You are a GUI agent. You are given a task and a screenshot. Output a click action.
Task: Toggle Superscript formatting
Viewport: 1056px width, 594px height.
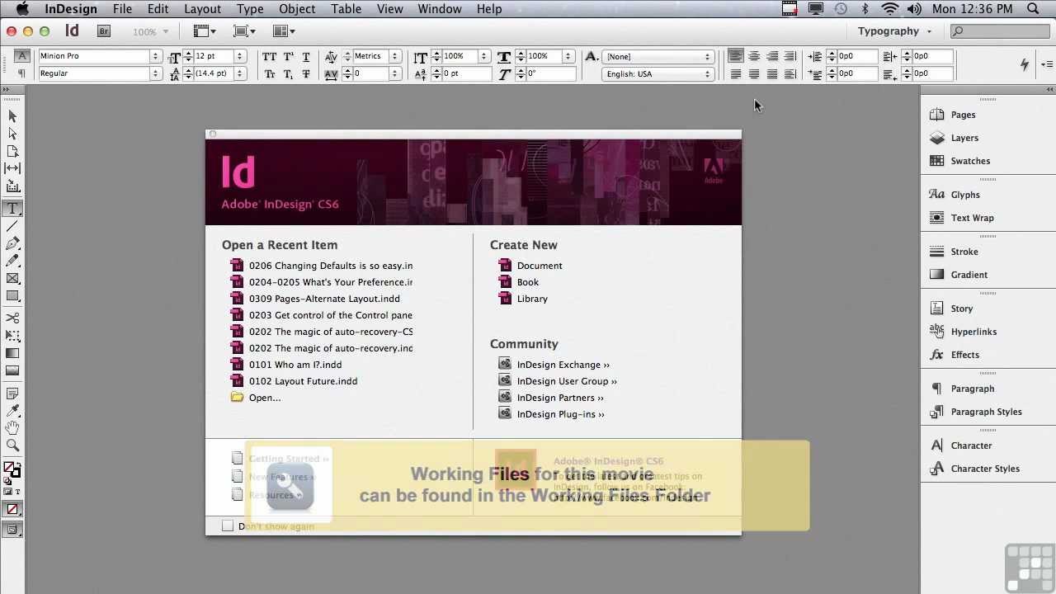(x=288, y=56)
